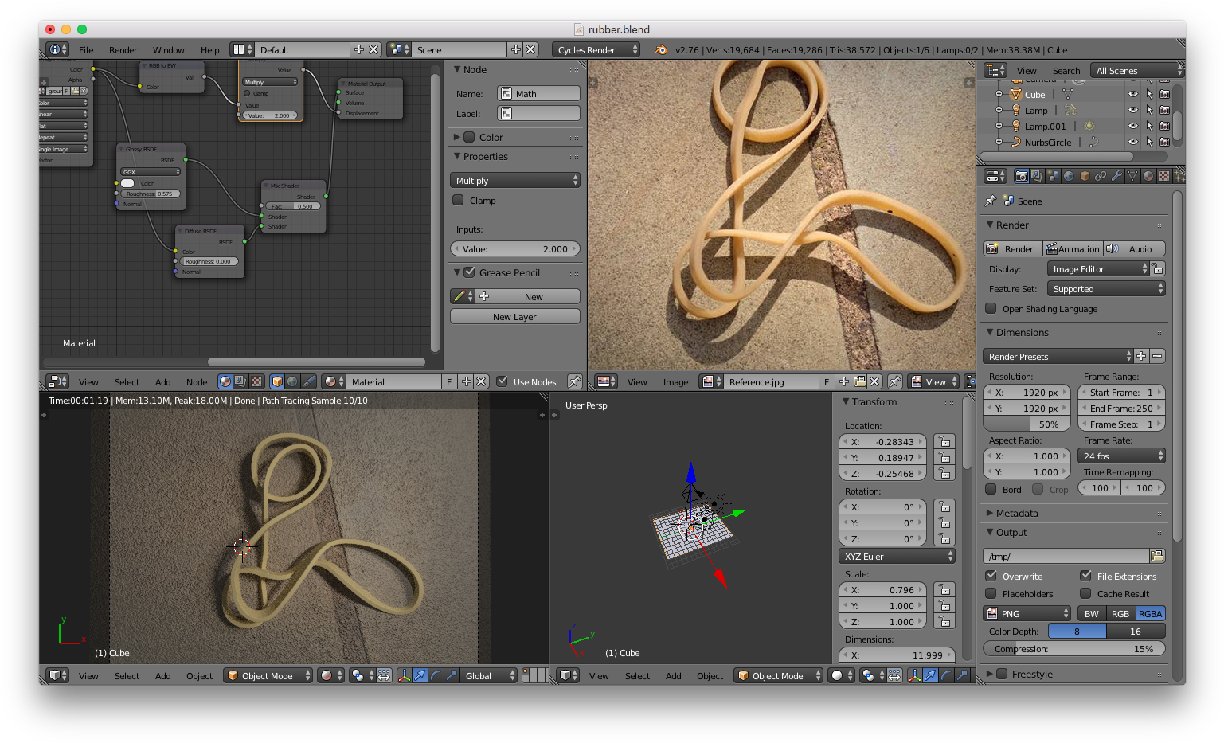Select the Reference.jpg image name field
This screenshot has width=1224, height=743.
pyautogui.click(x=768, y=381)
